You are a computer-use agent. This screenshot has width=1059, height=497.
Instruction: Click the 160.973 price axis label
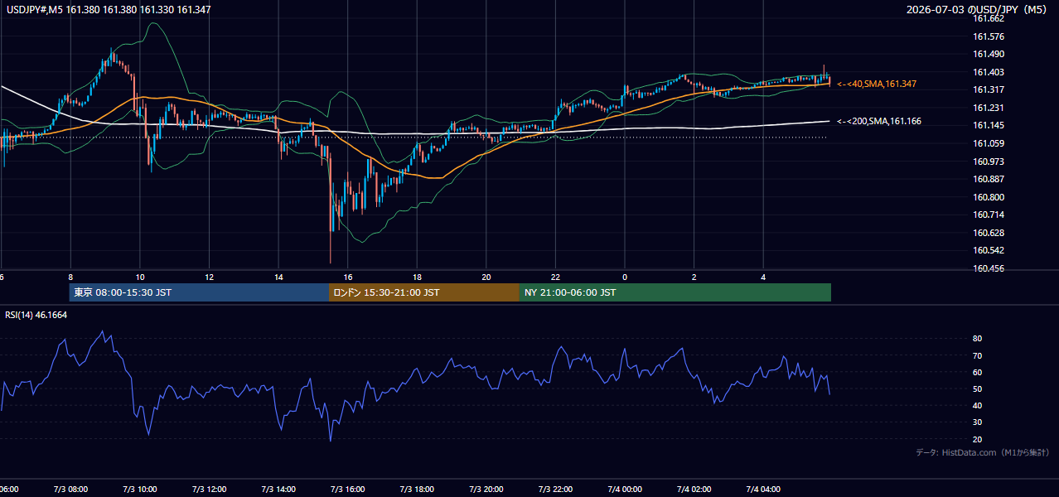(x=989, y=162)
